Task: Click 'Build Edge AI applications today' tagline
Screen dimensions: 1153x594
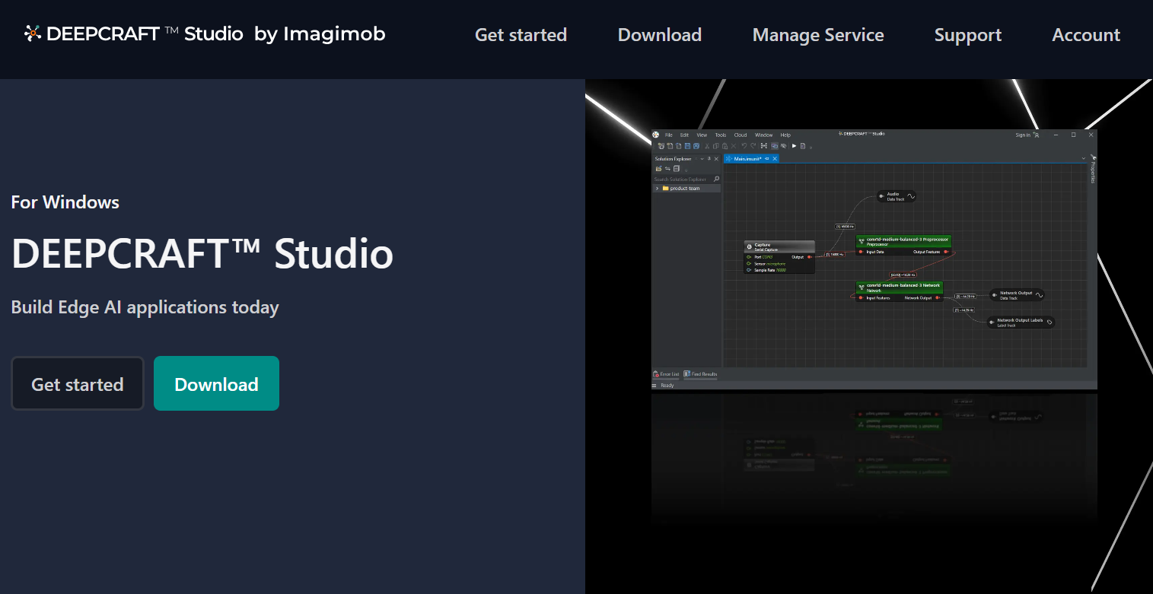Action: [145, 307]
